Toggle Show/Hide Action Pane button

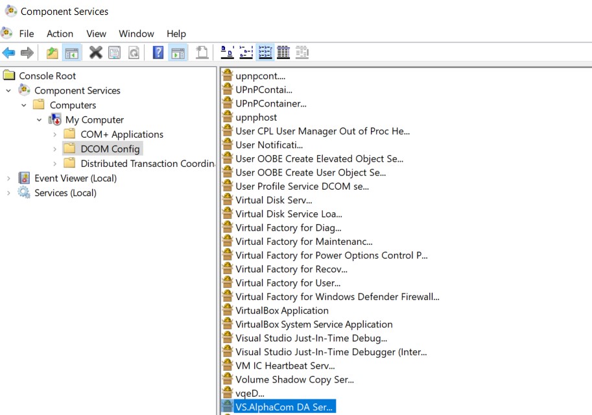coord(178,53)
